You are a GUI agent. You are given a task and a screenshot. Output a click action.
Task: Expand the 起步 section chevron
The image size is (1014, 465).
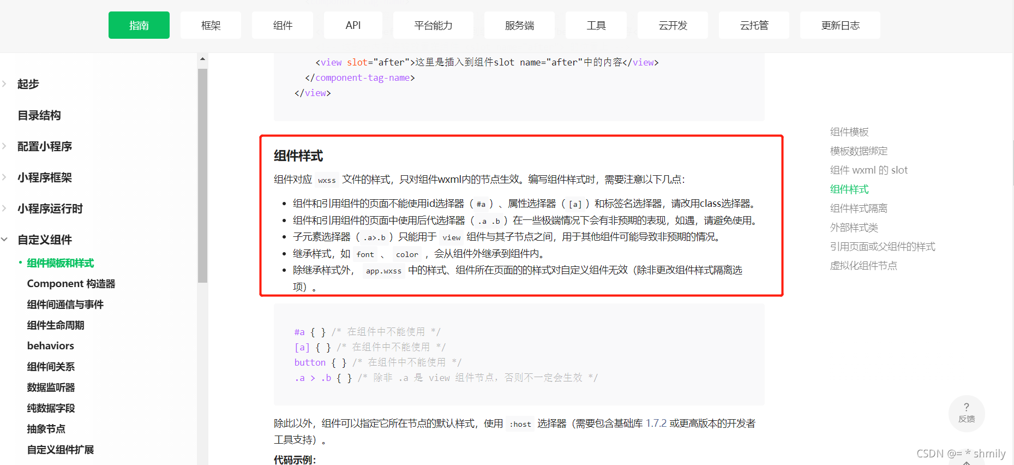[4, 84]
